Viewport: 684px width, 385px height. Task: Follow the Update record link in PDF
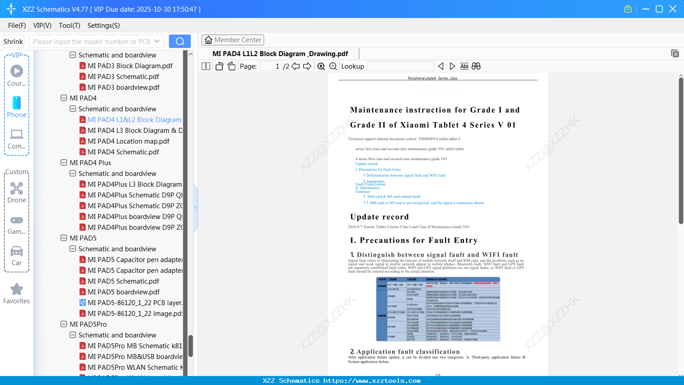(366, 164)
